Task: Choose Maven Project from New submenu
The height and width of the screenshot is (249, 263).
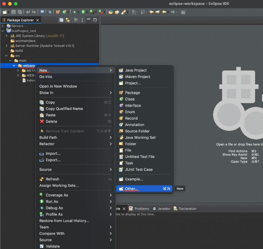Action: click(x=144, y=76)
